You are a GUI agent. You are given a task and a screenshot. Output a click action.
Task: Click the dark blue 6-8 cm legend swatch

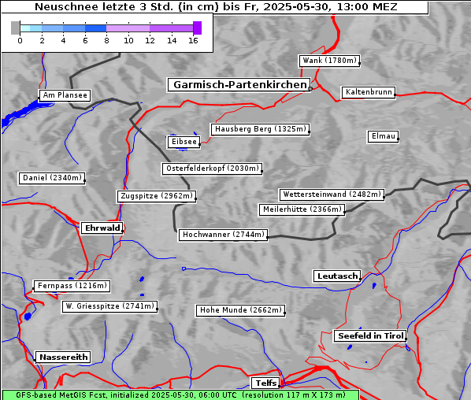(x=96, y=28)
